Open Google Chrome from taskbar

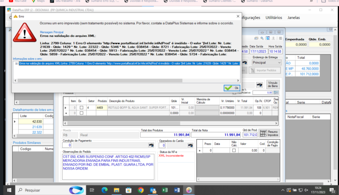[x=141, y=190]
